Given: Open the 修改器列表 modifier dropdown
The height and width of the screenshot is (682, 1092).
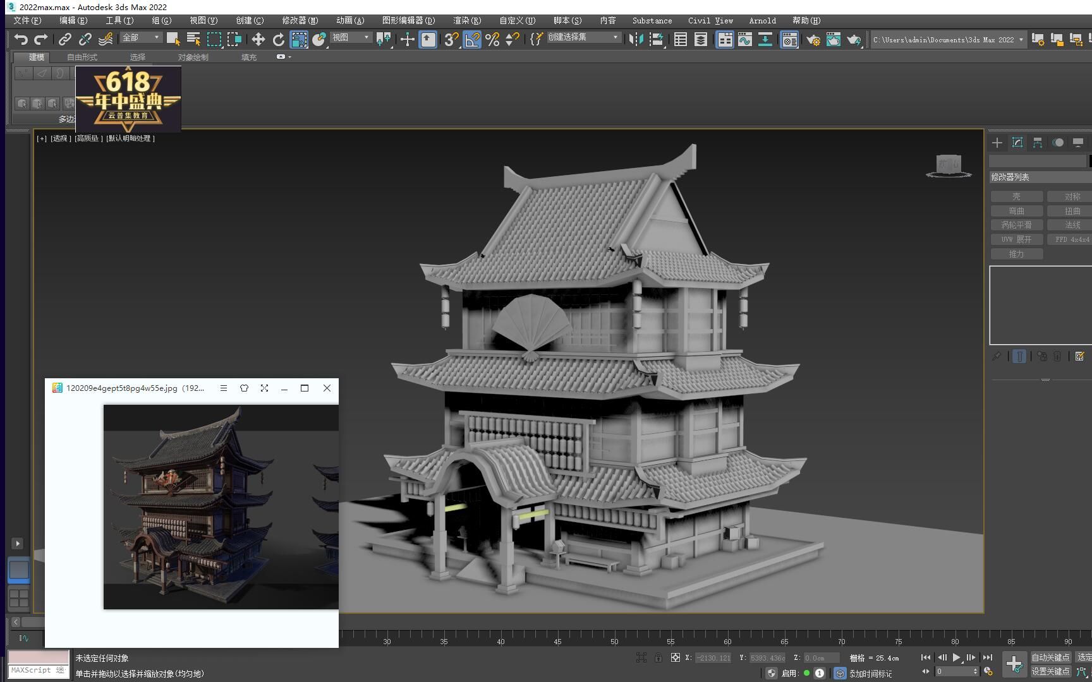Looking at the screenshot, I should tap(1039, 177).
